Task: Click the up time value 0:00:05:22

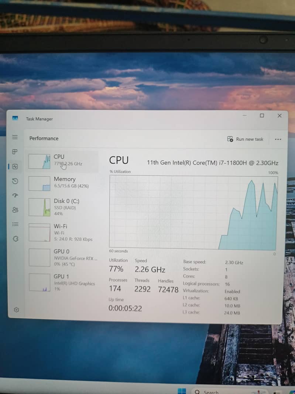Action: point(125,308)
